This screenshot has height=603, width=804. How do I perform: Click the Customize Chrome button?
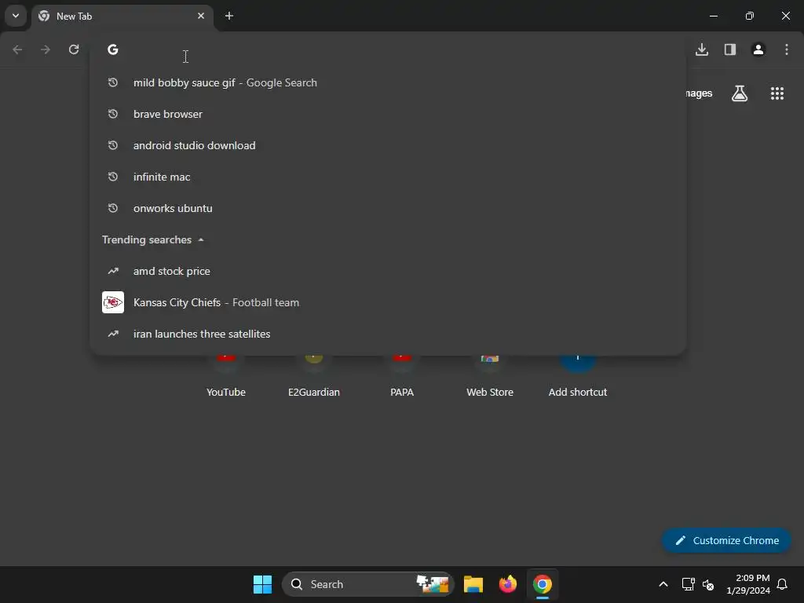(x=726, y=540)
